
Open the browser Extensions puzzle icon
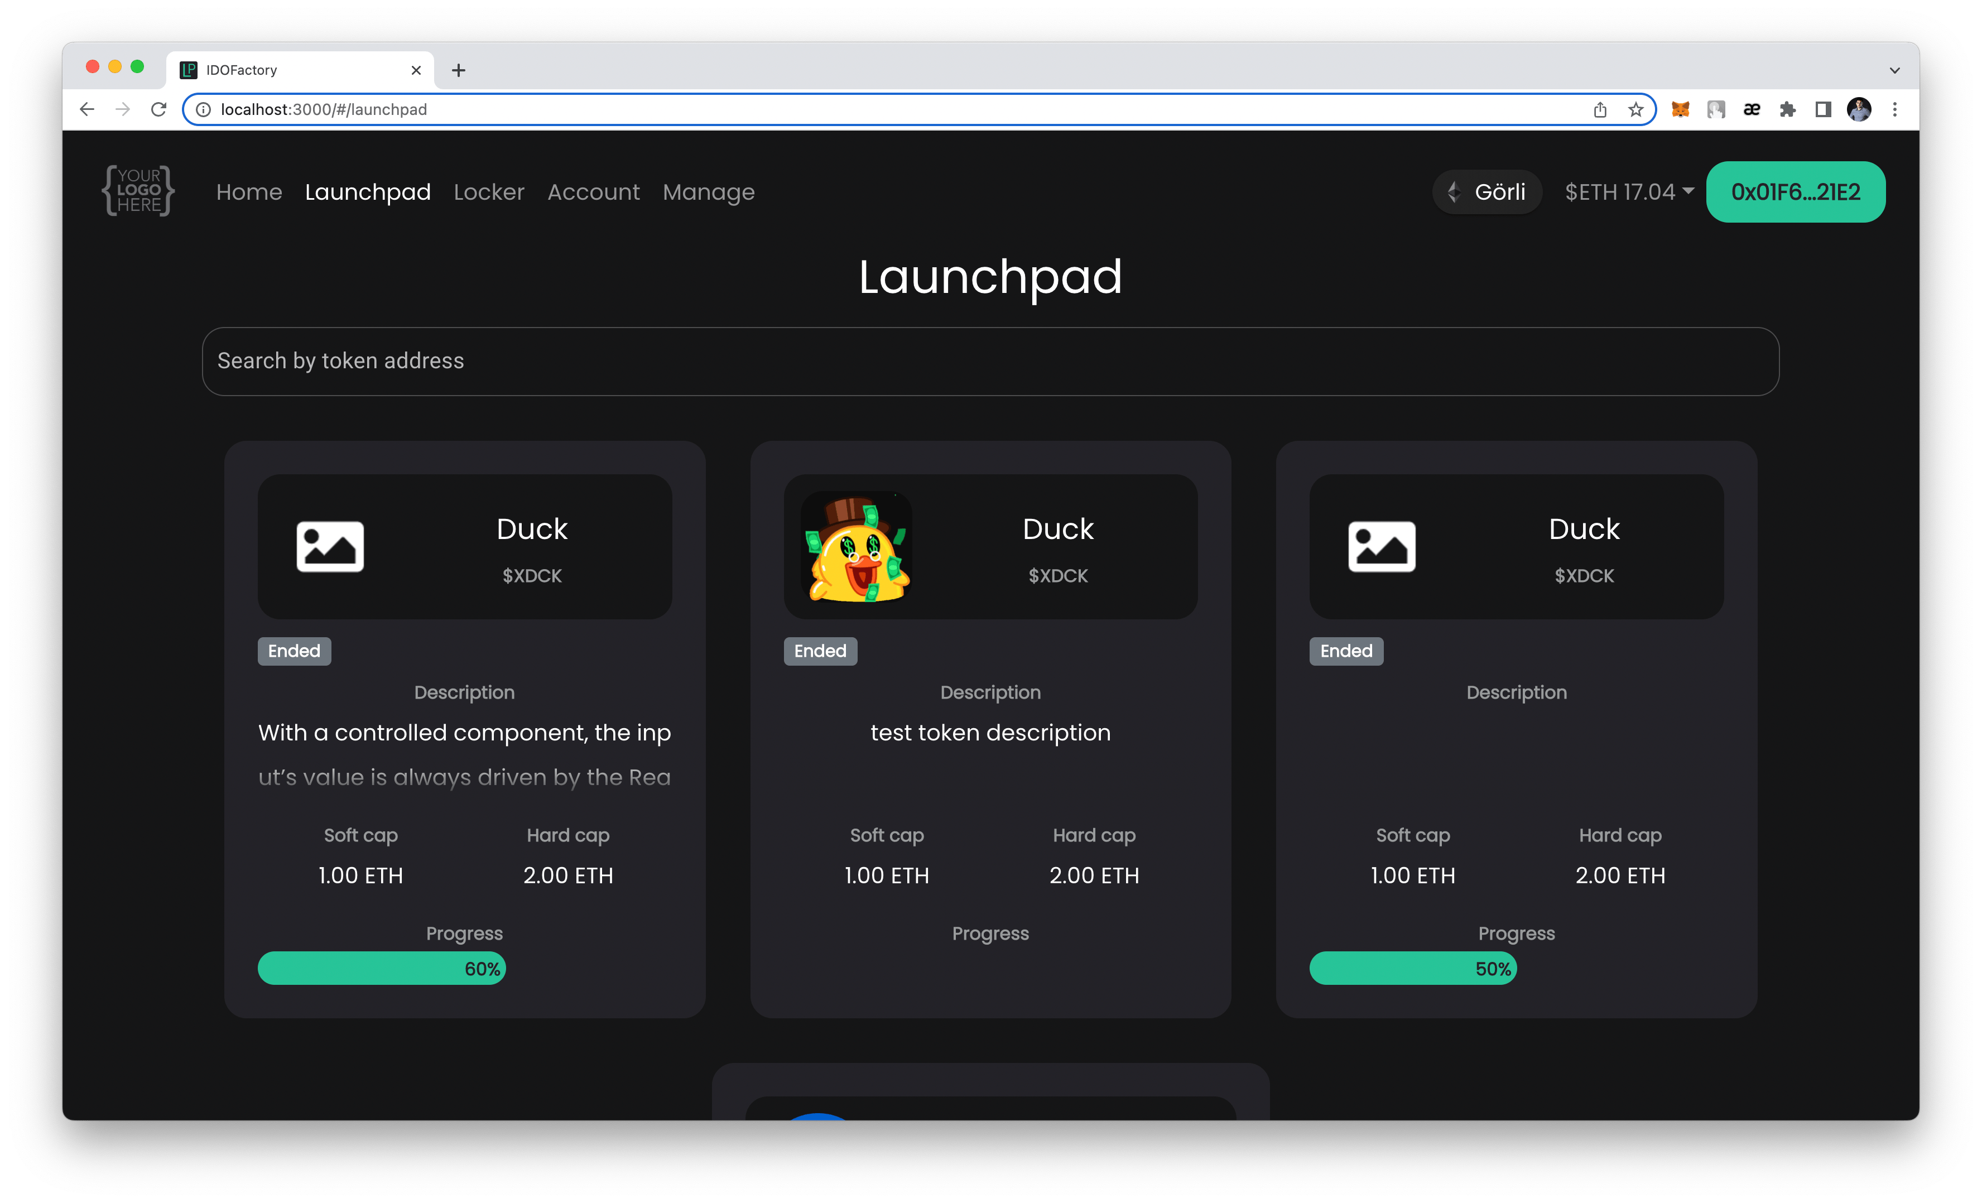tap(1787, 109)
